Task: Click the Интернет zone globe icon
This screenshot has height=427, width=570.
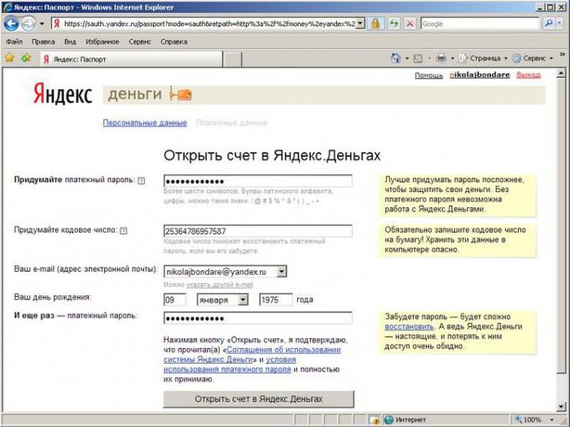Action: click(x=388, y=420)
